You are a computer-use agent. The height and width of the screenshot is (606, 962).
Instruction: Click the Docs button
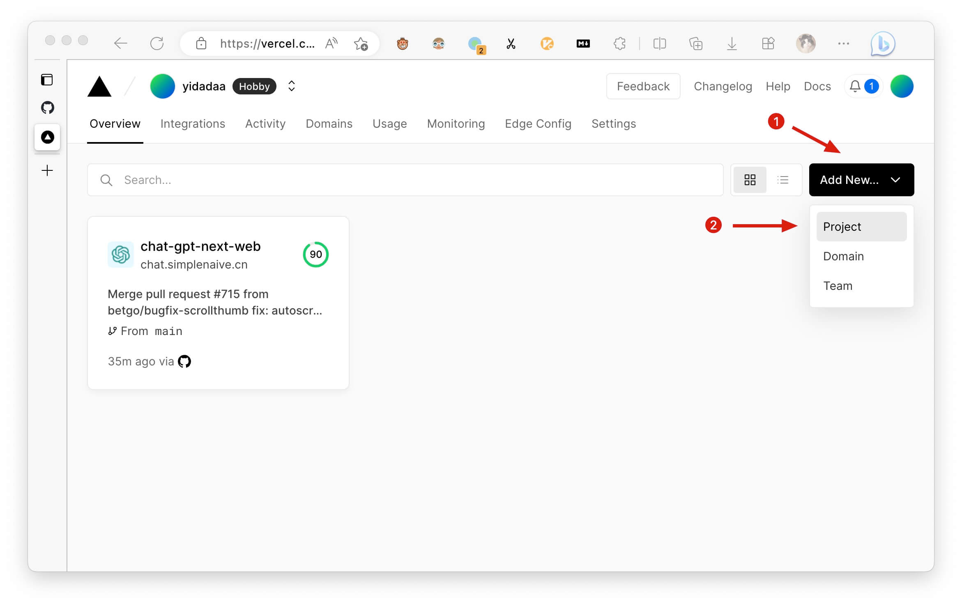[817, 86]
